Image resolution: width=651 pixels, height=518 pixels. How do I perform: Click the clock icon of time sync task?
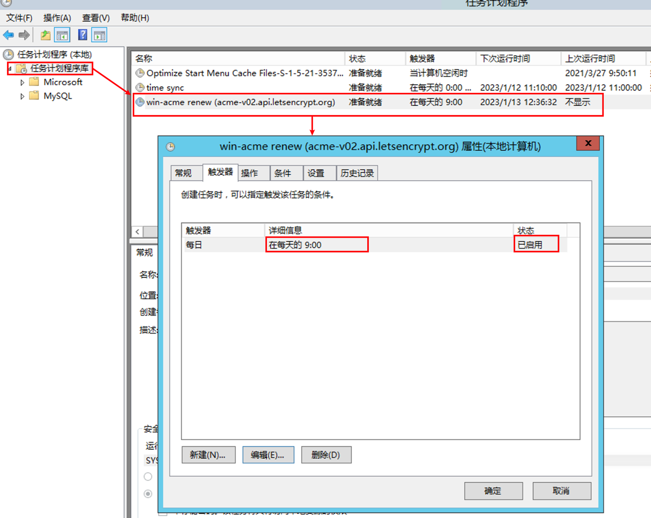140,88
